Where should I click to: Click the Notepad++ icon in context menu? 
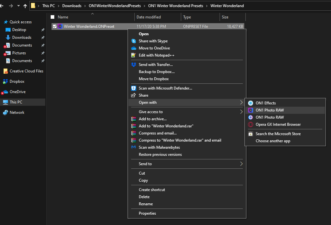pos(134,55)
